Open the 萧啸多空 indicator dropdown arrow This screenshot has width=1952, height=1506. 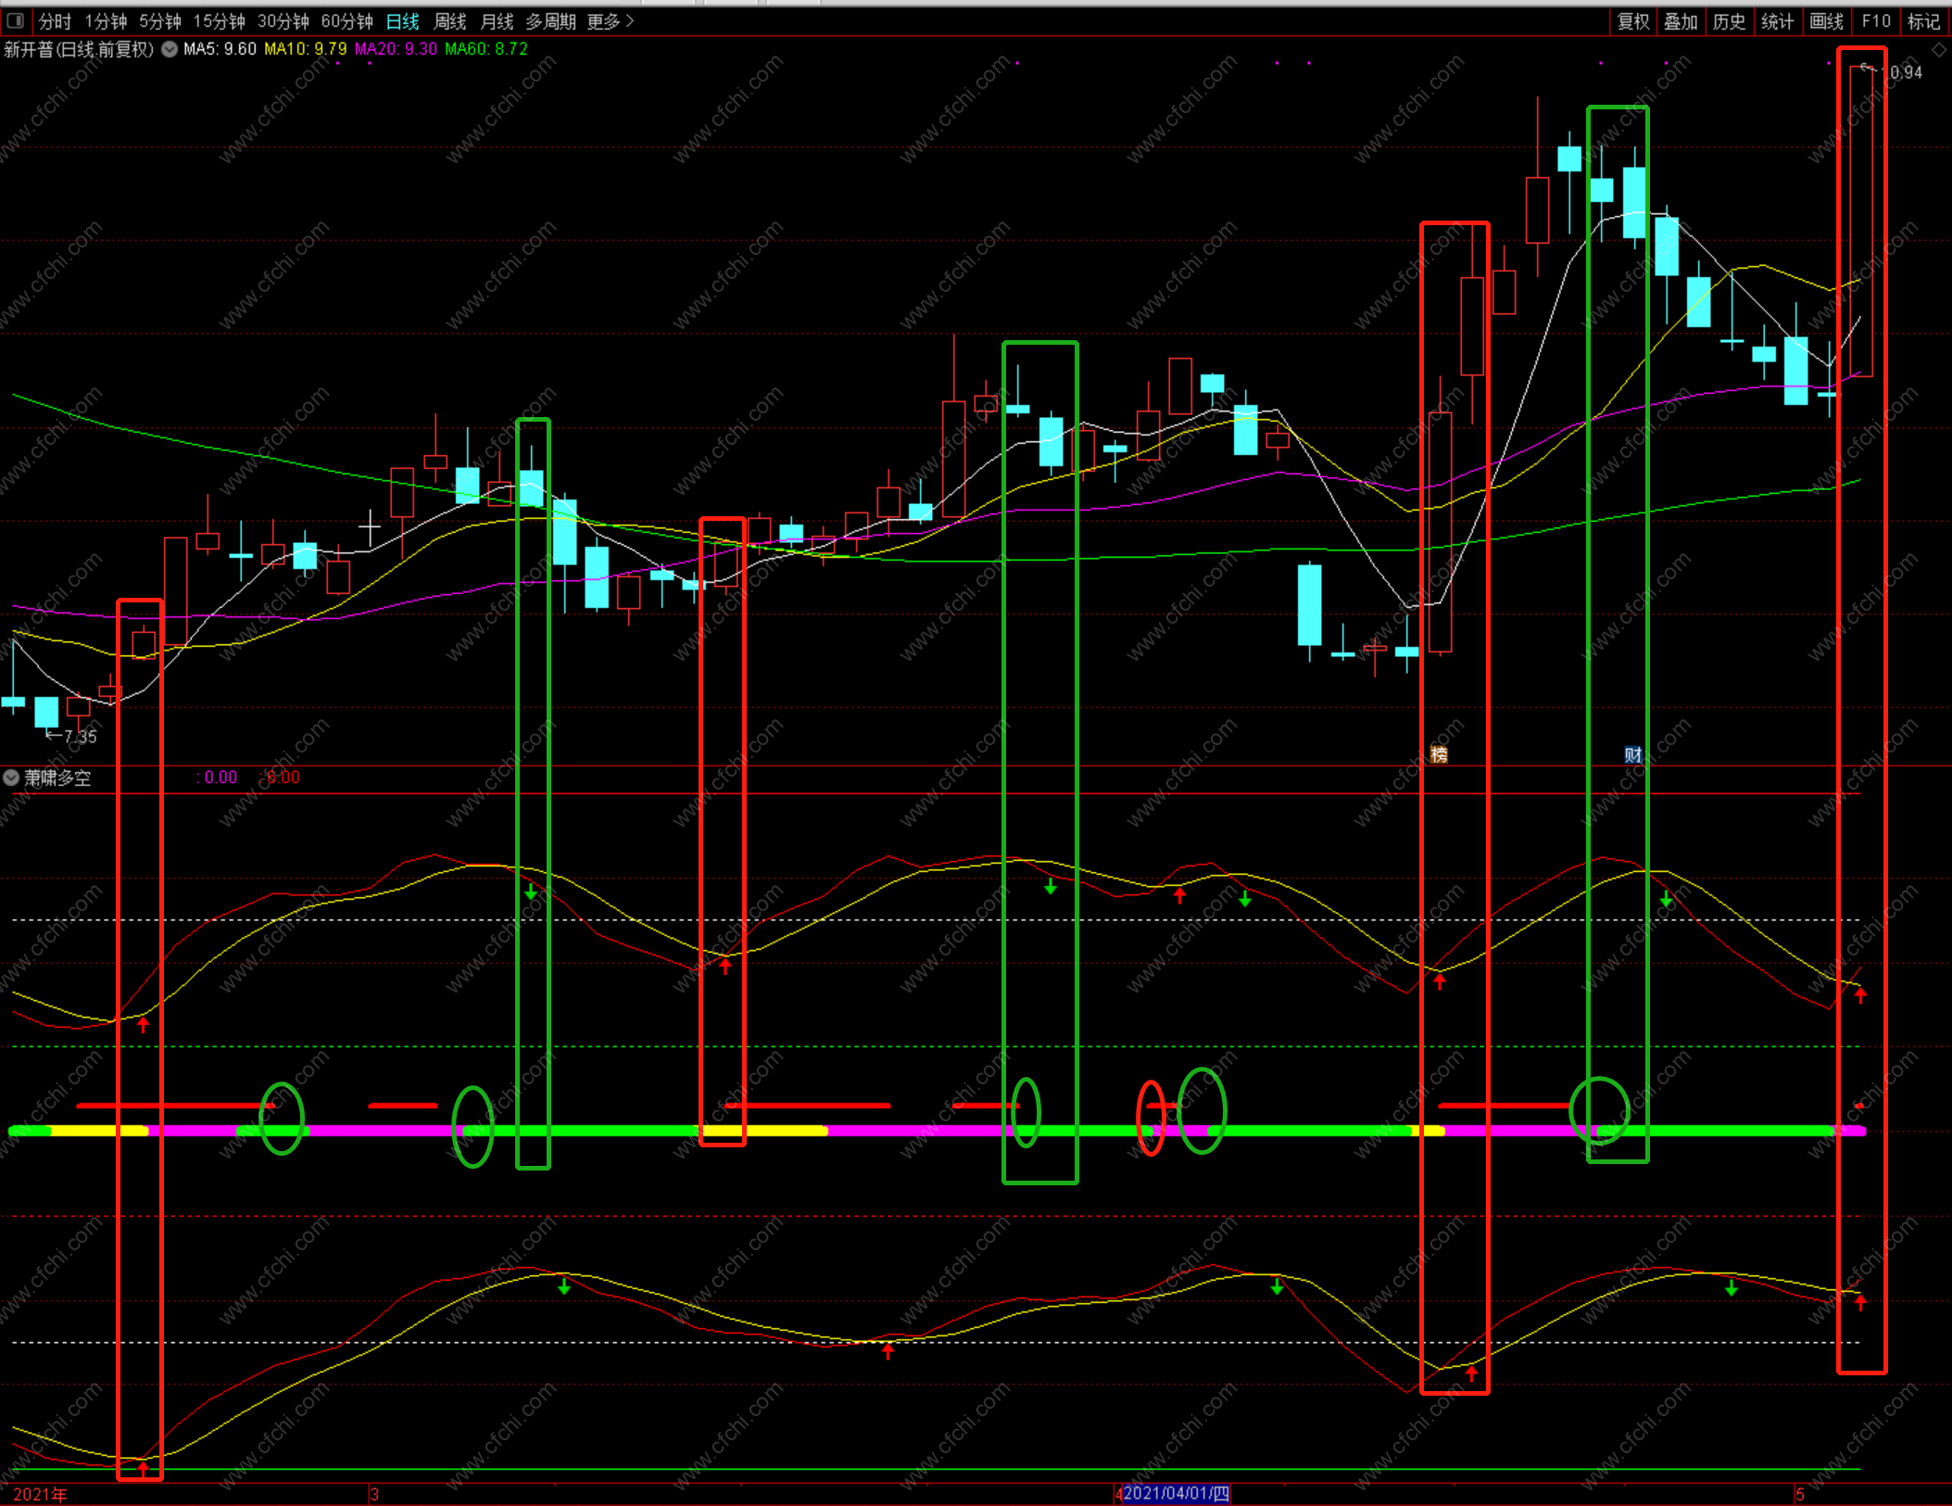(11, 778)
